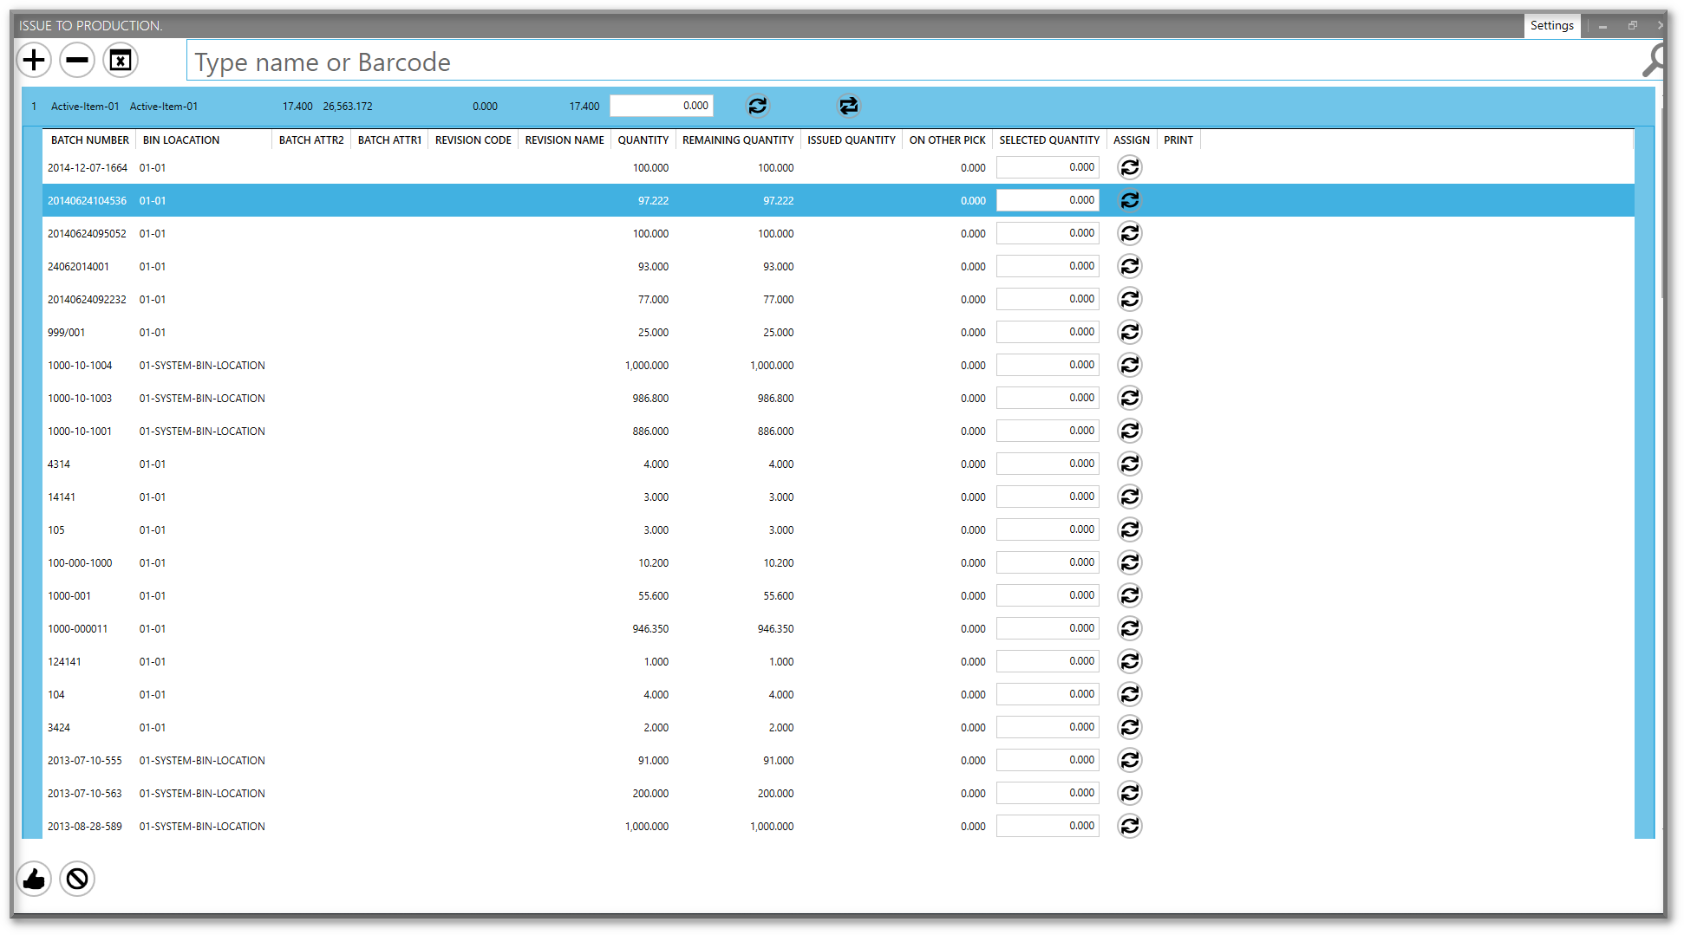The image size is (1684, 935).
Task: Assign batch 1000-10-1003 via refresh icon
Action: pyautogui.click(x=1130, y=398)
